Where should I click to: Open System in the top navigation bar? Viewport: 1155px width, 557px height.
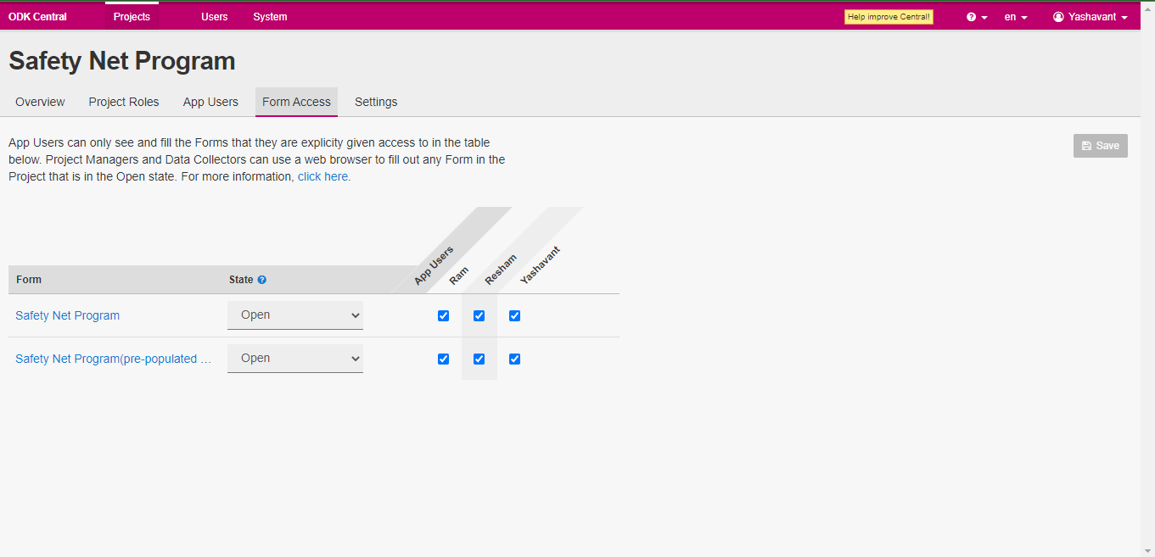click(x=270, y=17)
